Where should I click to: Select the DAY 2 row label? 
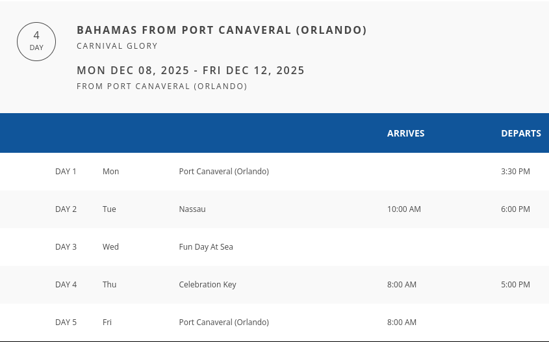66,209
